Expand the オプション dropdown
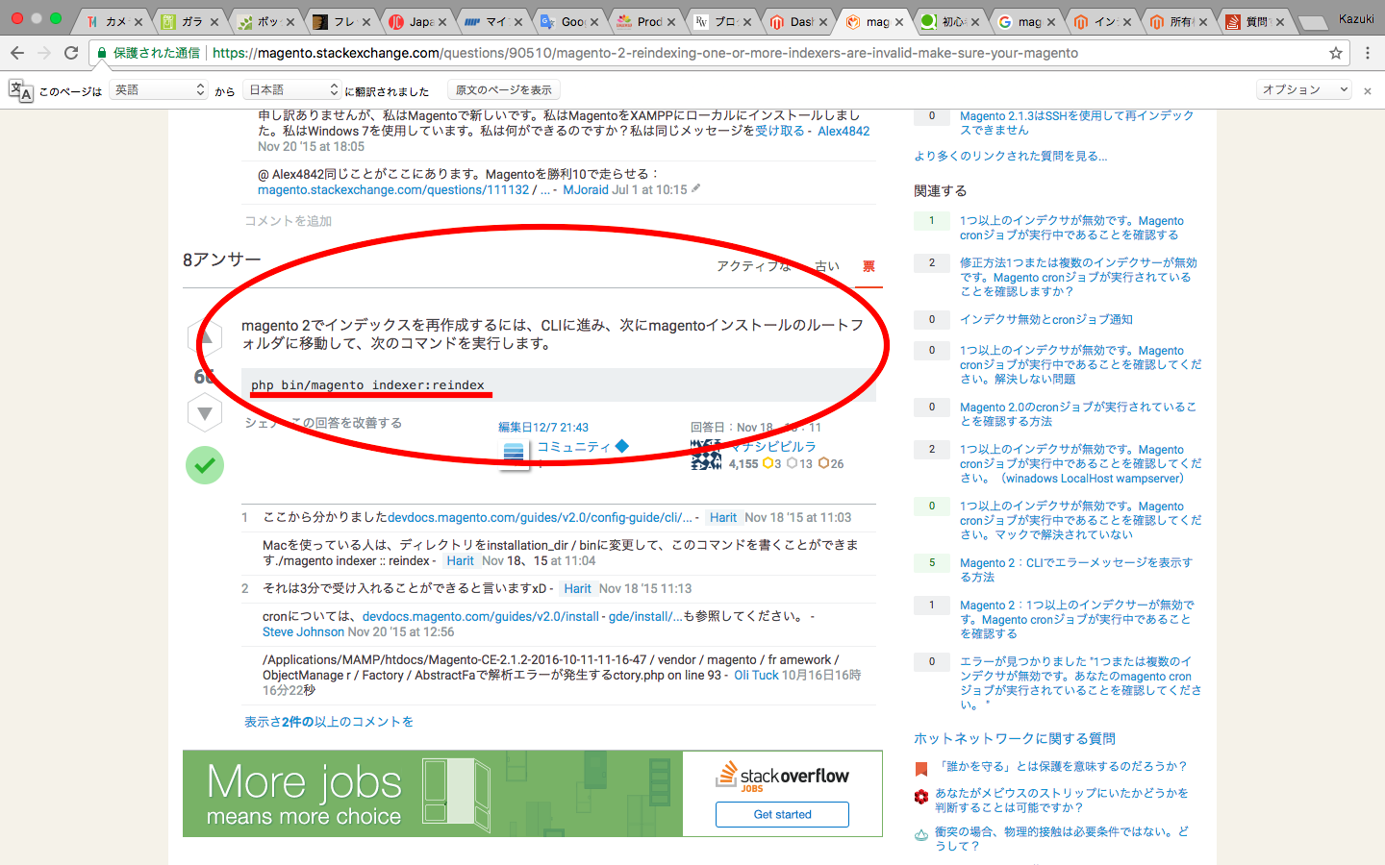Image resolution: width=1385 pixels, height=865 pixels. [1304, 89]
